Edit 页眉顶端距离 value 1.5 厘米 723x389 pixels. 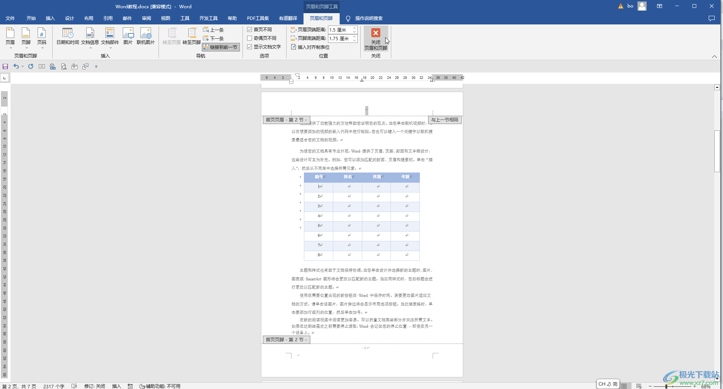340,30
